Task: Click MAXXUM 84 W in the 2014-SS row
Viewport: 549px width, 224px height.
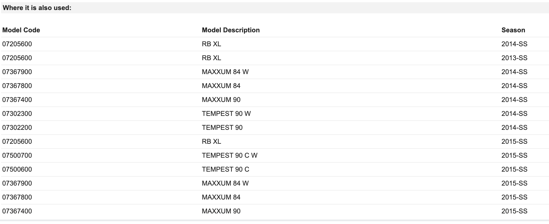Action: tap(225, 72)
